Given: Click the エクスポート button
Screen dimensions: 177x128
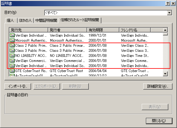Looking at the screenshot, I should 47,86.
